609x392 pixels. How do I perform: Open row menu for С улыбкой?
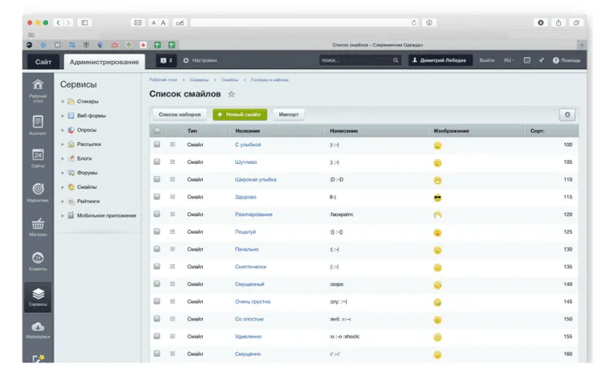click(172, 144)
